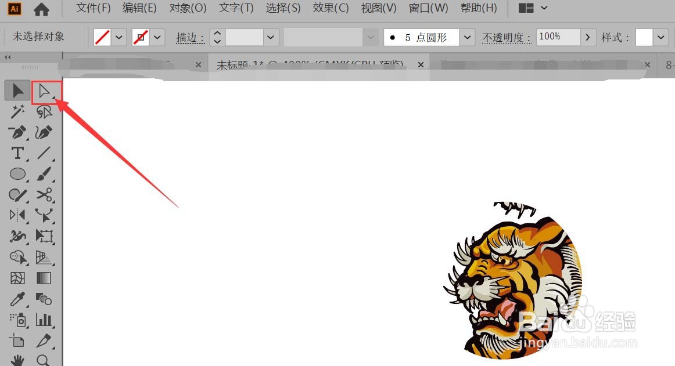Select the Direct Selection tool
This screenshot has height=366, width=675.
[x=44, y=91]
